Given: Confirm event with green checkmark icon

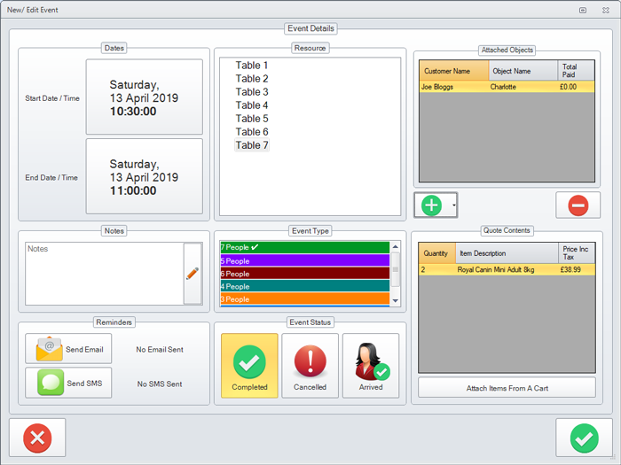Looking at the screenshot, I should (584, 438).
